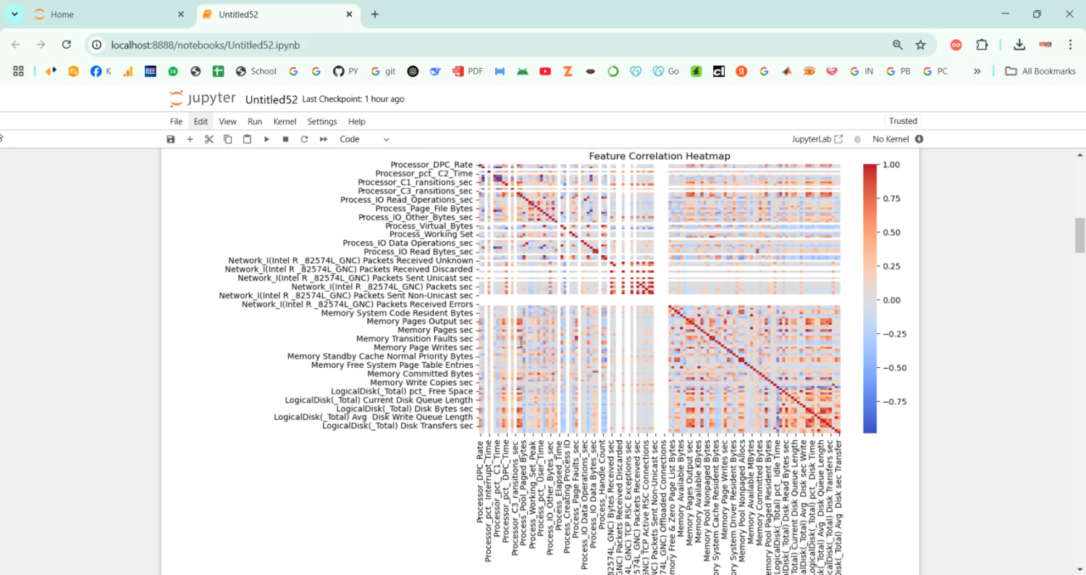Open Chrome's three-dot menu
This screenshot has width=1086, height=575.
point(1072,44)
